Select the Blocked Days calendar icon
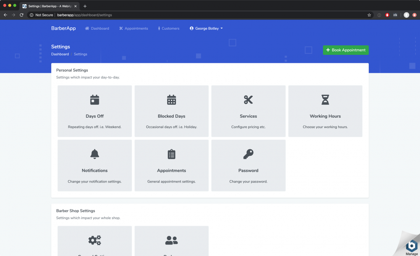This screenshot has height=256, width=420. pos(171,99)
